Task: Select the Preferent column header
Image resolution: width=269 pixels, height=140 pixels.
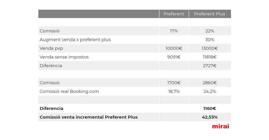Action: (174, 14)
